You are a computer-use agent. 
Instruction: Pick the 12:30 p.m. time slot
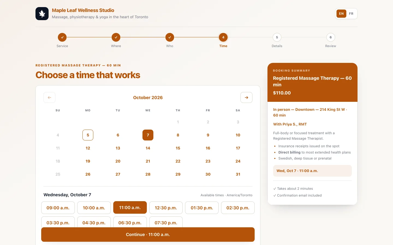point(166,208)
